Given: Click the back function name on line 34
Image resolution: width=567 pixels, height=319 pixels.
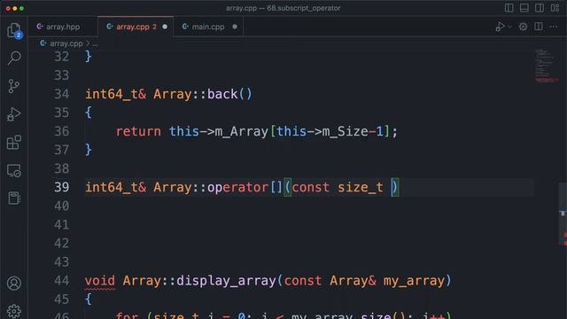Looking at the screenshot, I should [222, 94].
